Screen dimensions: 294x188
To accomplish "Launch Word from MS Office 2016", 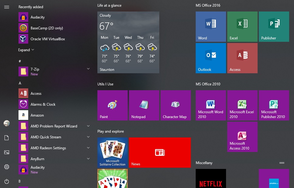I will [x=211, y=26].
